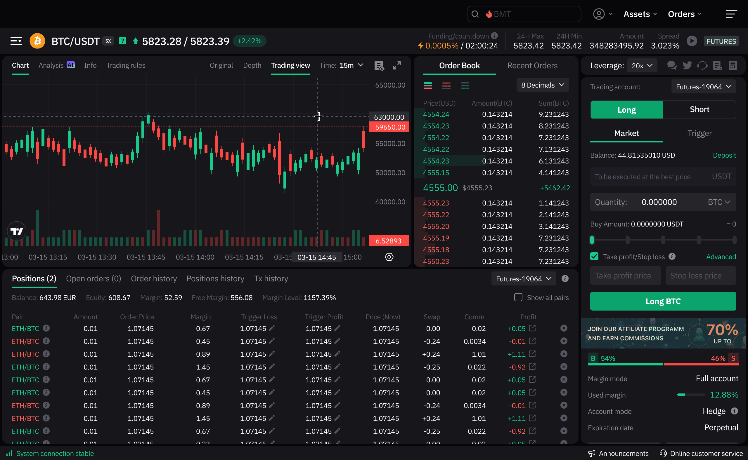The width and height of the screenshot is (748, 460).
Task: Open Online customer service
Action: pos(701,453)
